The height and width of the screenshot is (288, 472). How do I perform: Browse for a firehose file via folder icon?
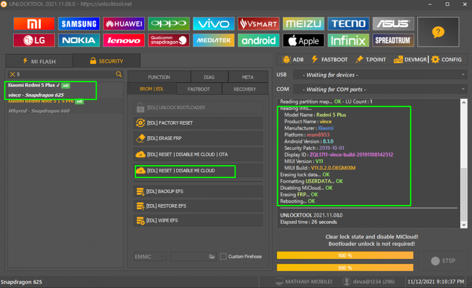(212, 256)
